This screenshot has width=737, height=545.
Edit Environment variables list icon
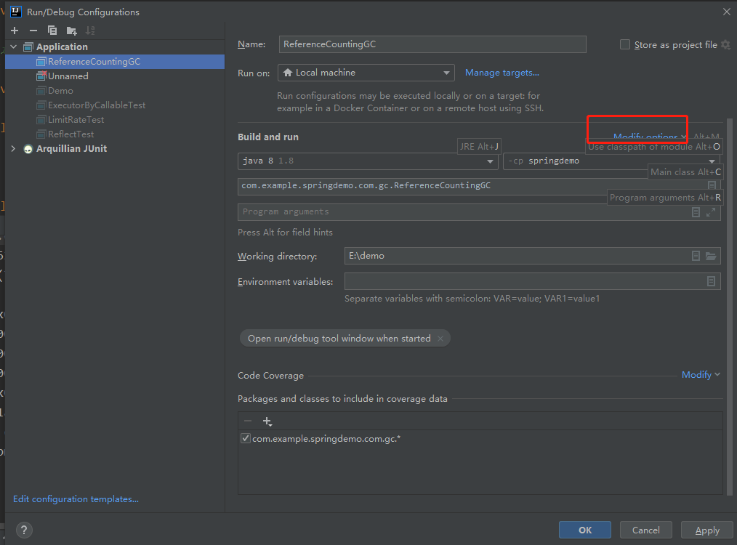pos(711,281)
